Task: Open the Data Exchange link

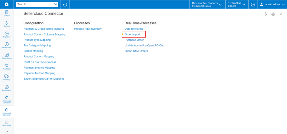Action: [134, 29]
